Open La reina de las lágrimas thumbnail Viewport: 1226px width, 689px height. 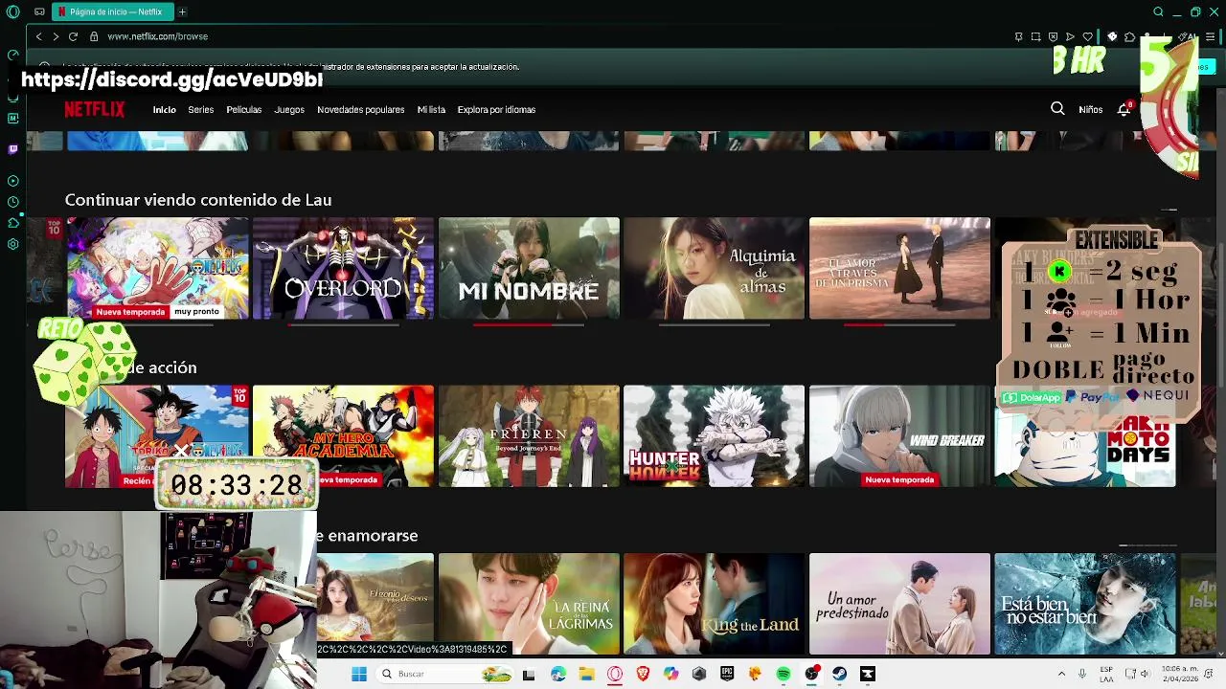click(529, 604)
